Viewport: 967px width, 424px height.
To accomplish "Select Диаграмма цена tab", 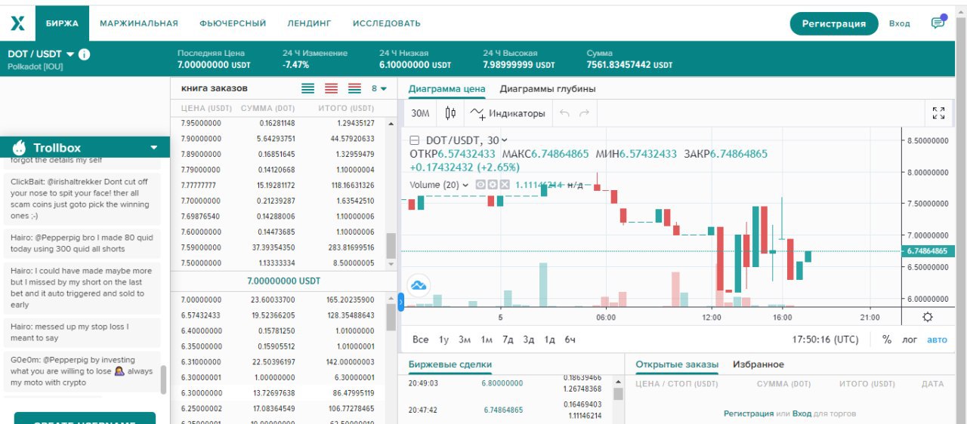I will pos(446,89).
